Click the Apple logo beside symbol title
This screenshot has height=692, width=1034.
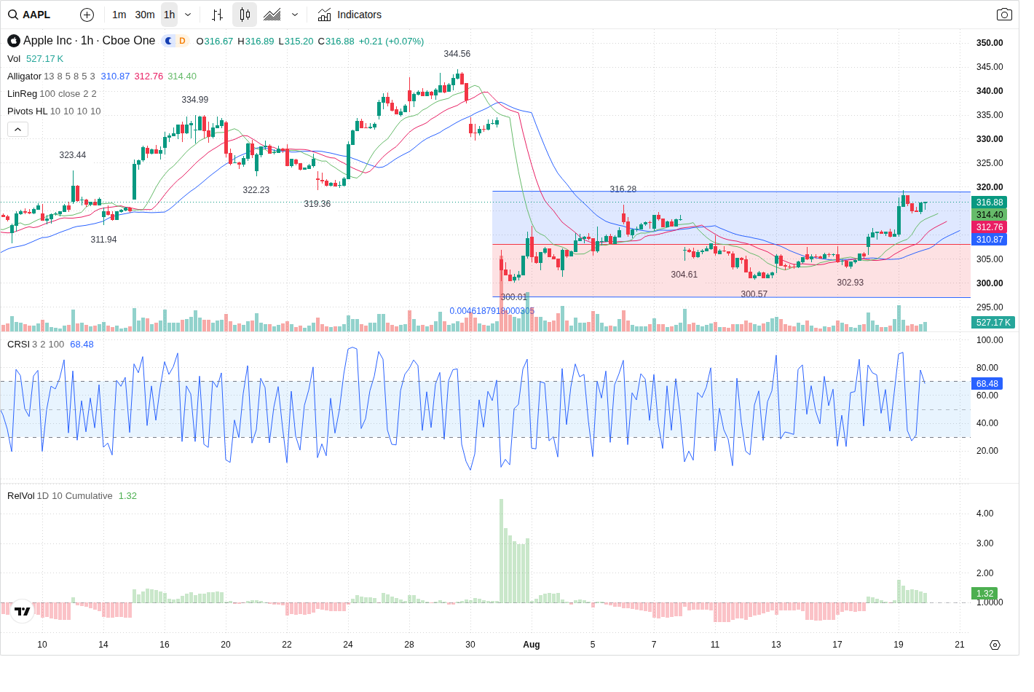coord(14,41)
